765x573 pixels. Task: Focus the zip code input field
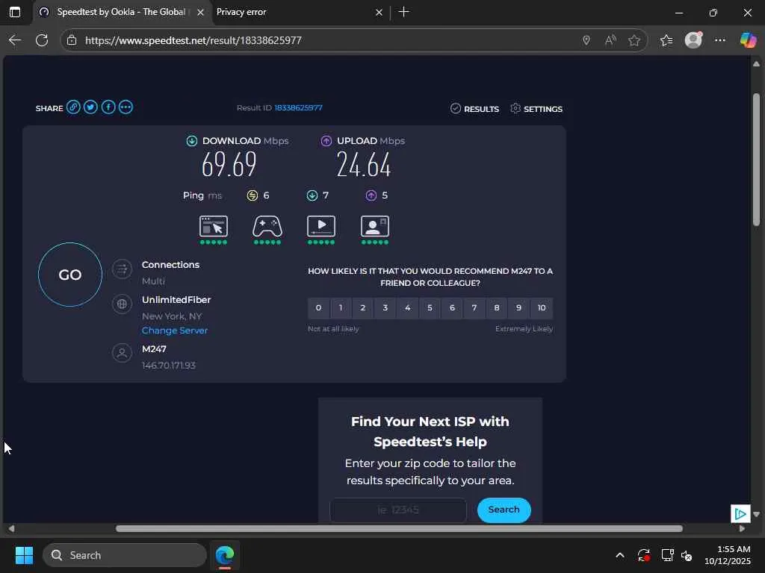coord(398,510)
